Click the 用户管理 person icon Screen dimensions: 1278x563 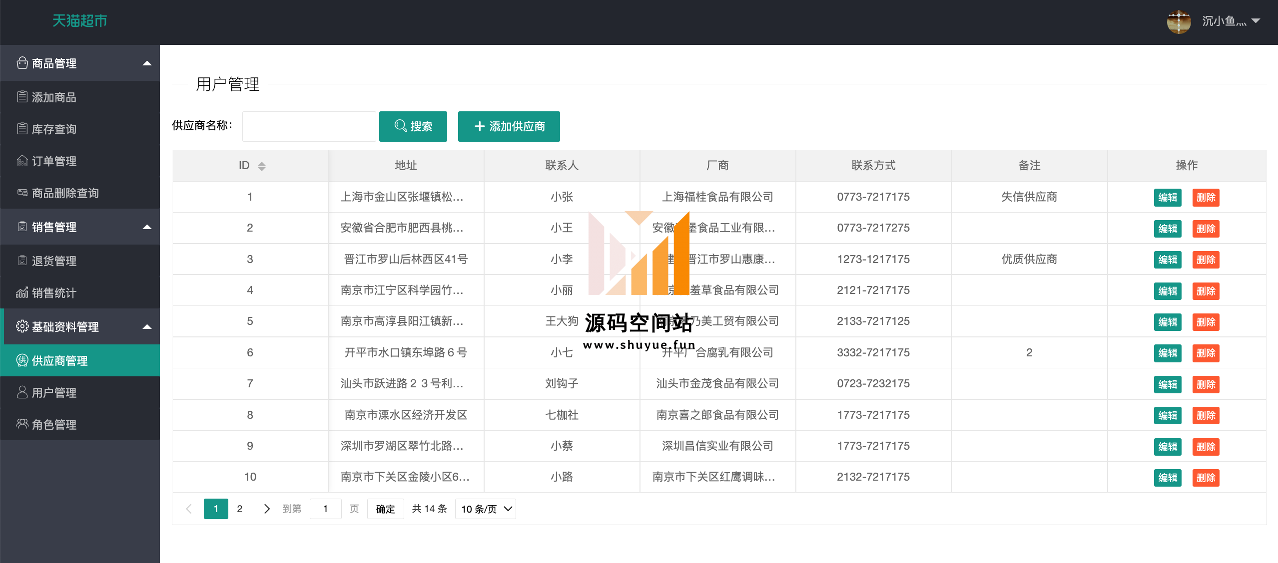(x=22, y=392)
